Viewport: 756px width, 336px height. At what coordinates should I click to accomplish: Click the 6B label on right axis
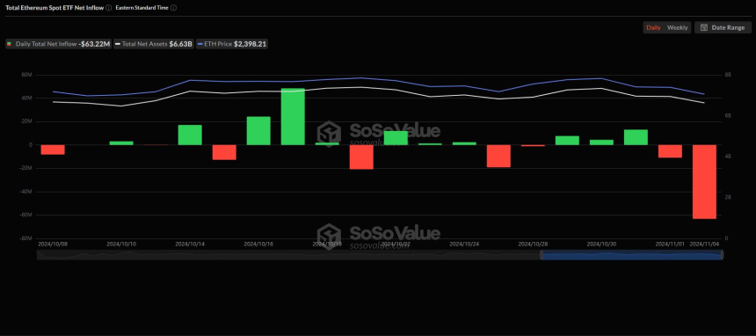point(728,116)
